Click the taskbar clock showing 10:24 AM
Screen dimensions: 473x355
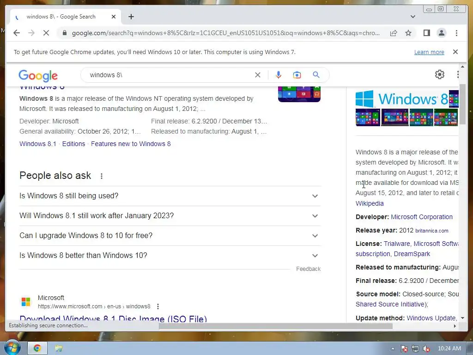tap(449, 349)
